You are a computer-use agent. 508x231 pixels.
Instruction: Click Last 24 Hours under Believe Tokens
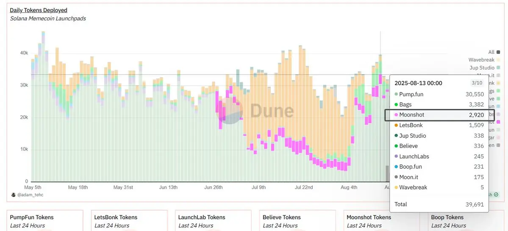pyautogui.click(x=280, y=225)
